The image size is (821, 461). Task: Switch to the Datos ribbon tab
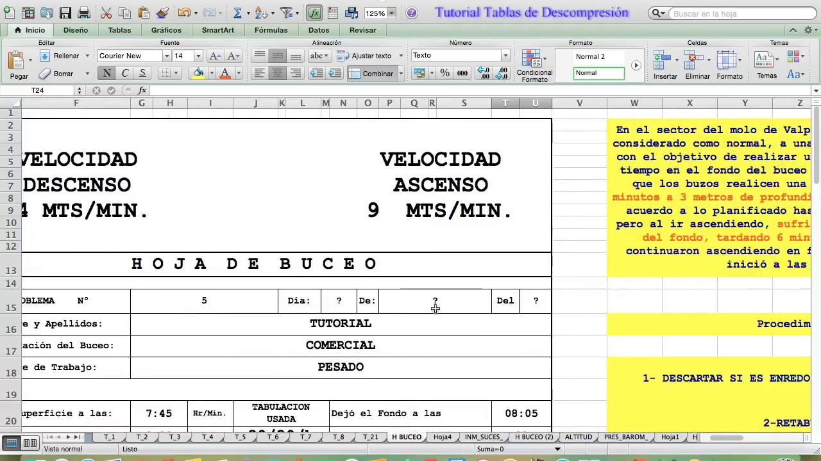319,30
